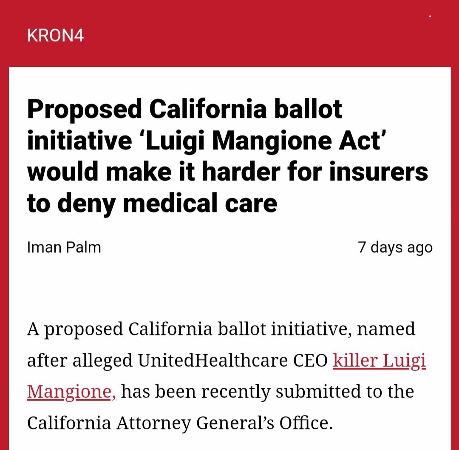Tap the word 'Office.' ending the paragraph
This screenshot has width=459, height=450.
point(306,423)
